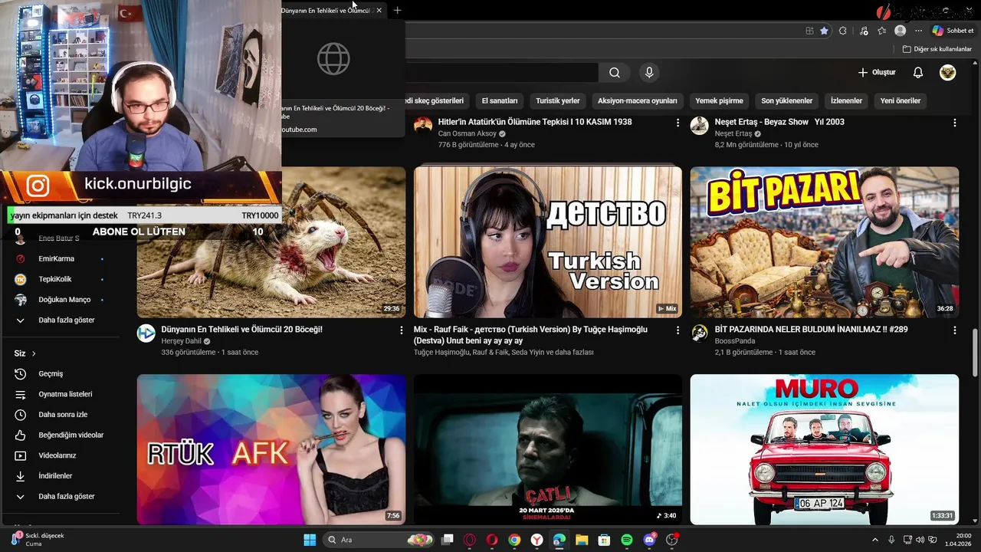Open Spotify from the taskbar
This screenshot has height=552, width=981.
point(627,540)
